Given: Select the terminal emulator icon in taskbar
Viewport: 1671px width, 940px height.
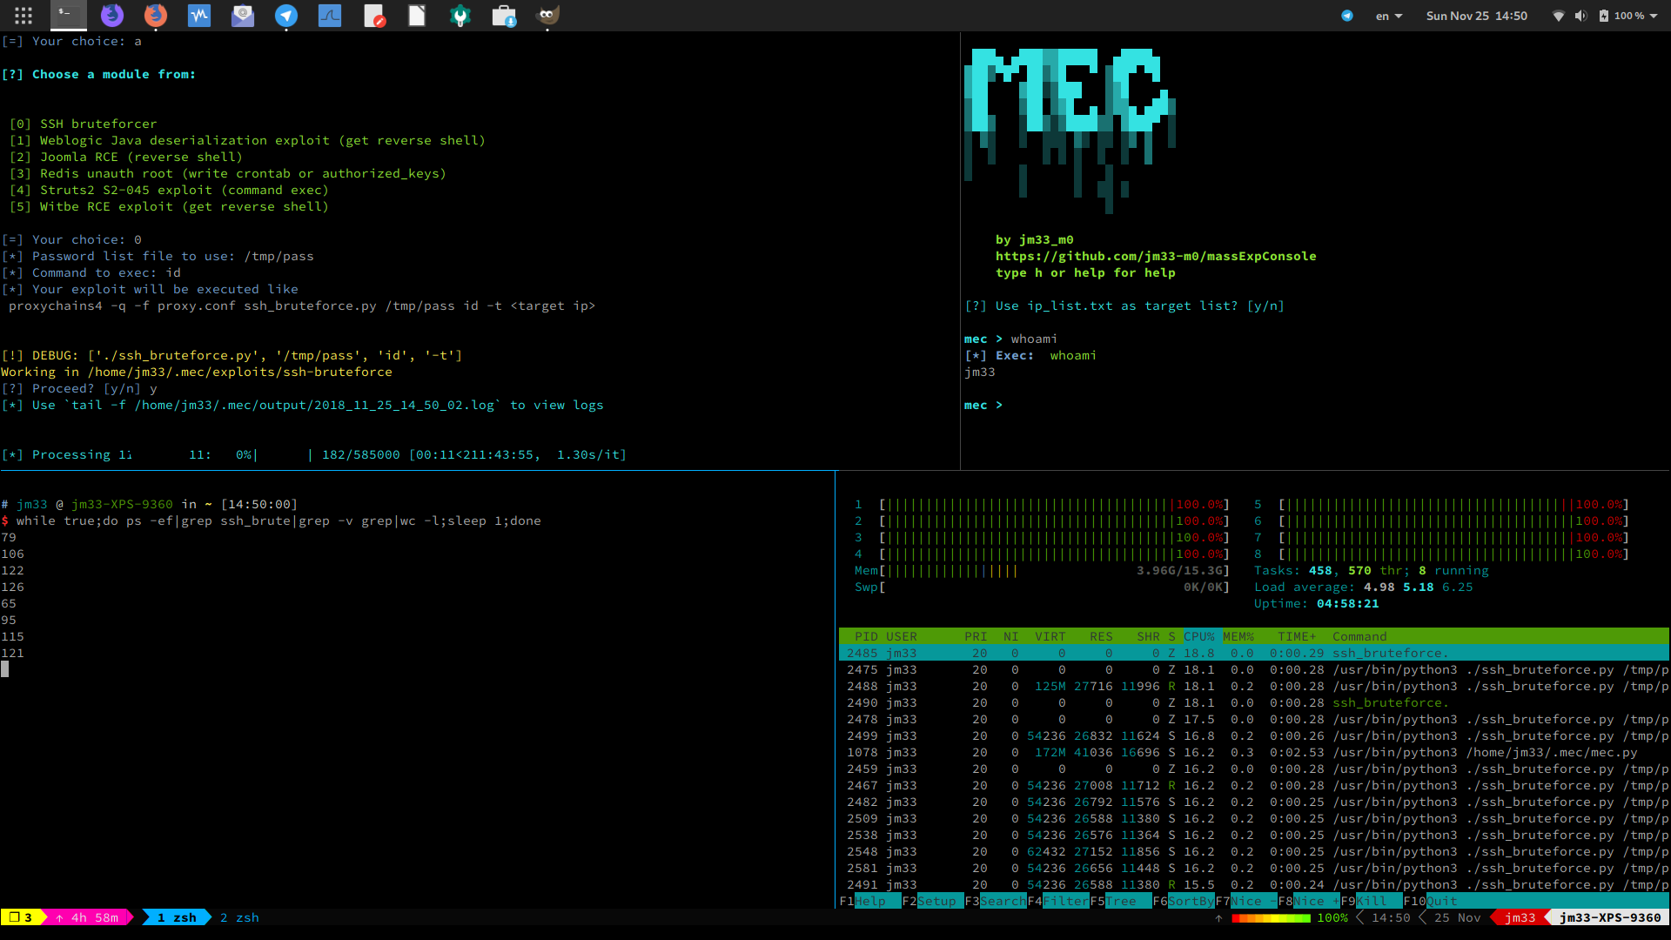Looking at the screenshot, I should [65, 15].
